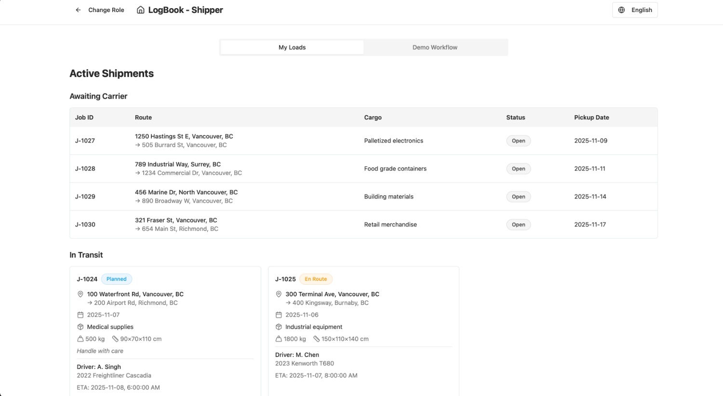Click the Retail merchandise cargo cell
The height and width of the screenshot is (396, 723).
click(x=390, y=224)
